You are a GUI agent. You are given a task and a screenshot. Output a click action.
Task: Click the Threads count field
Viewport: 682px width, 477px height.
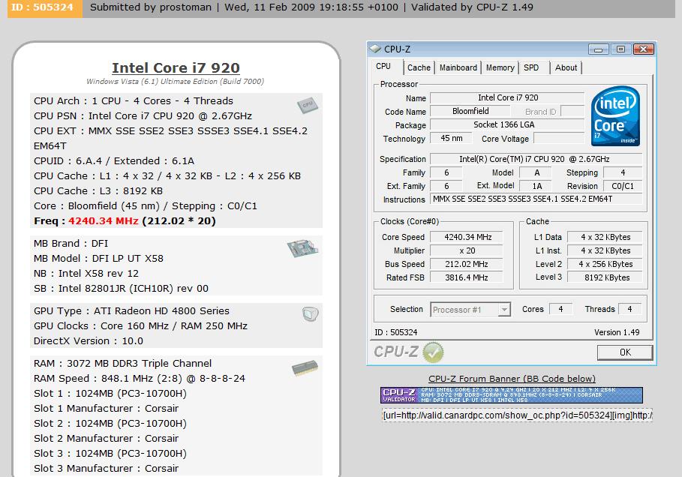pyautogui.click(x=629, y=309)
